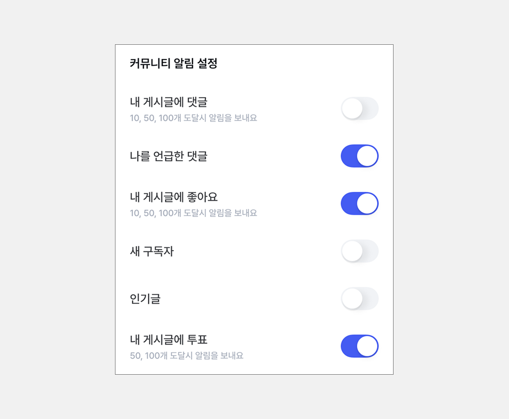
Task: Click the gray background outside the settings panel
Action: (57, 207)
